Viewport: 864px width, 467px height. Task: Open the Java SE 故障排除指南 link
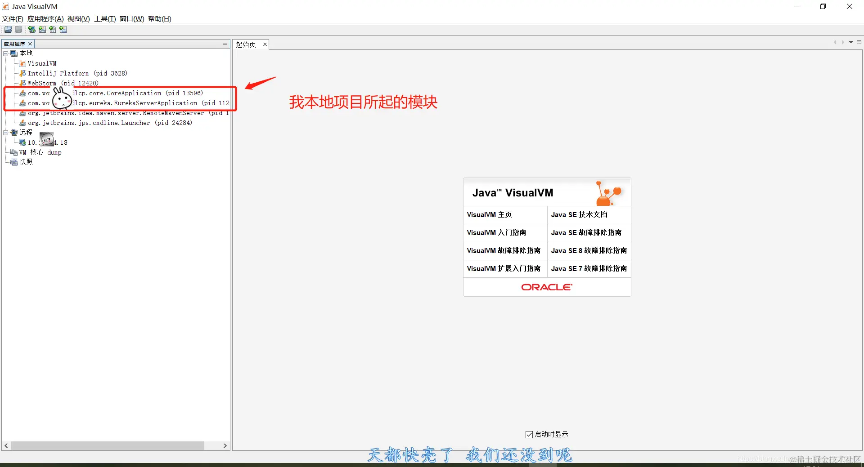586,233
